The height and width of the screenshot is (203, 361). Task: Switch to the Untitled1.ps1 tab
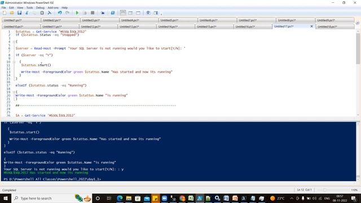[21, 20]
